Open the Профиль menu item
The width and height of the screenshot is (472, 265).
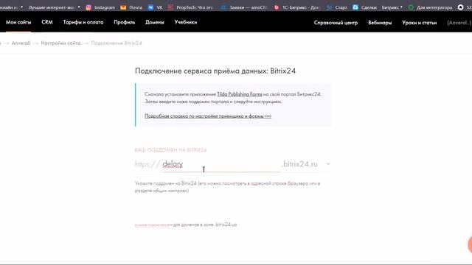125,22
